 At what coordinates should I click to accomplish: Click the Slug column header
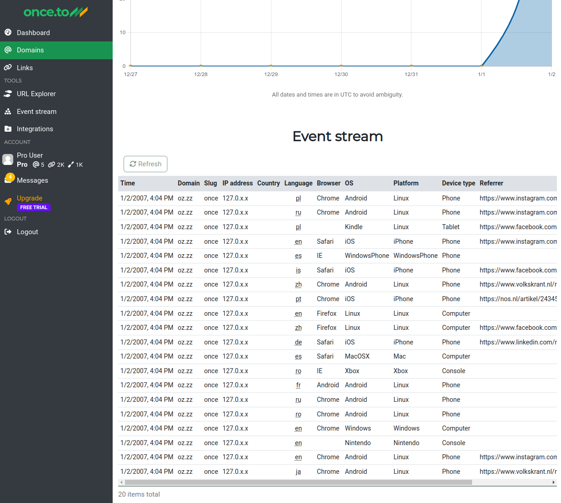pos(211,183)
